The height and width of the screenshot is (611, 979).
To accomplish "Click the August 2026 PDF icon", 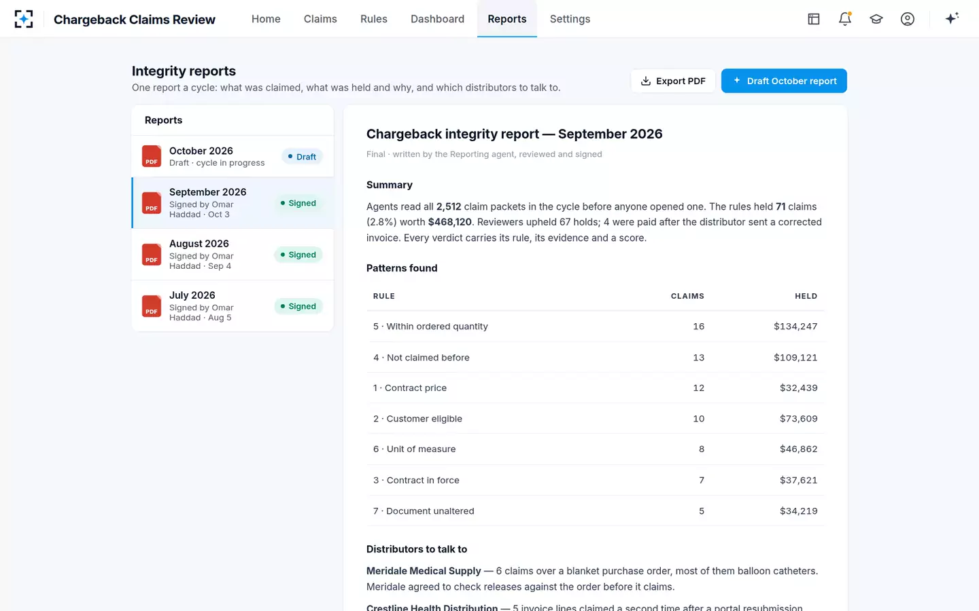I will point(152,255).
